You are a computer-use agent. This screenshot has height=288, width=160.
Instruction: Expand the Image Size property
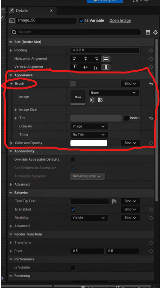pyautogui.click(x=16, y=110)
